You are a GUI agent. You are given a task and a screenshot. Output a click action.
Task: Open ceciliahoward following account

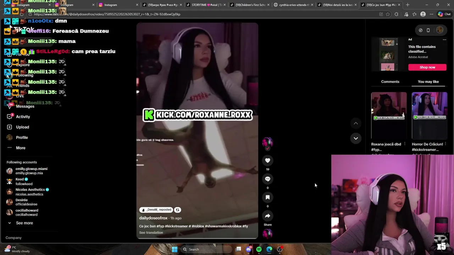pyautogui.click(x=22, y=212)
